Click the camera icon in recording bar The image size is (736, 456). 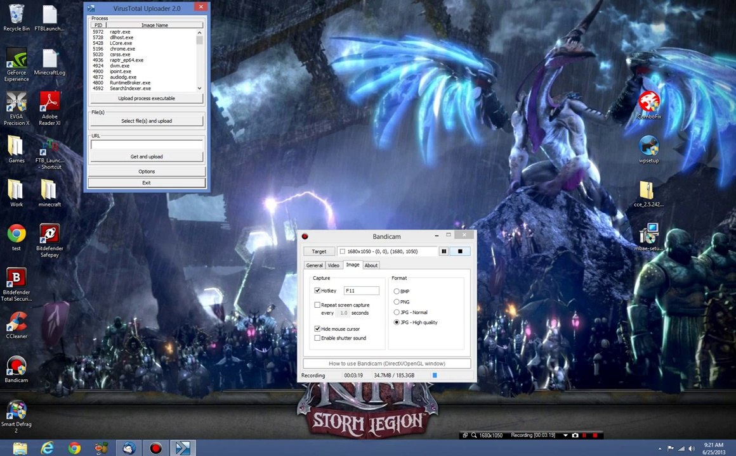click(x=575, y=435)
